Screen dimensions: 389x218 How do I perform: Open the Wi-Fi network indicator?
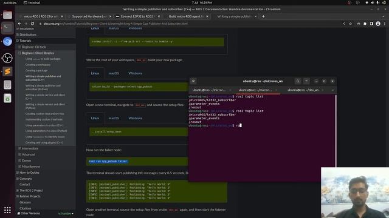coord(367,2)
